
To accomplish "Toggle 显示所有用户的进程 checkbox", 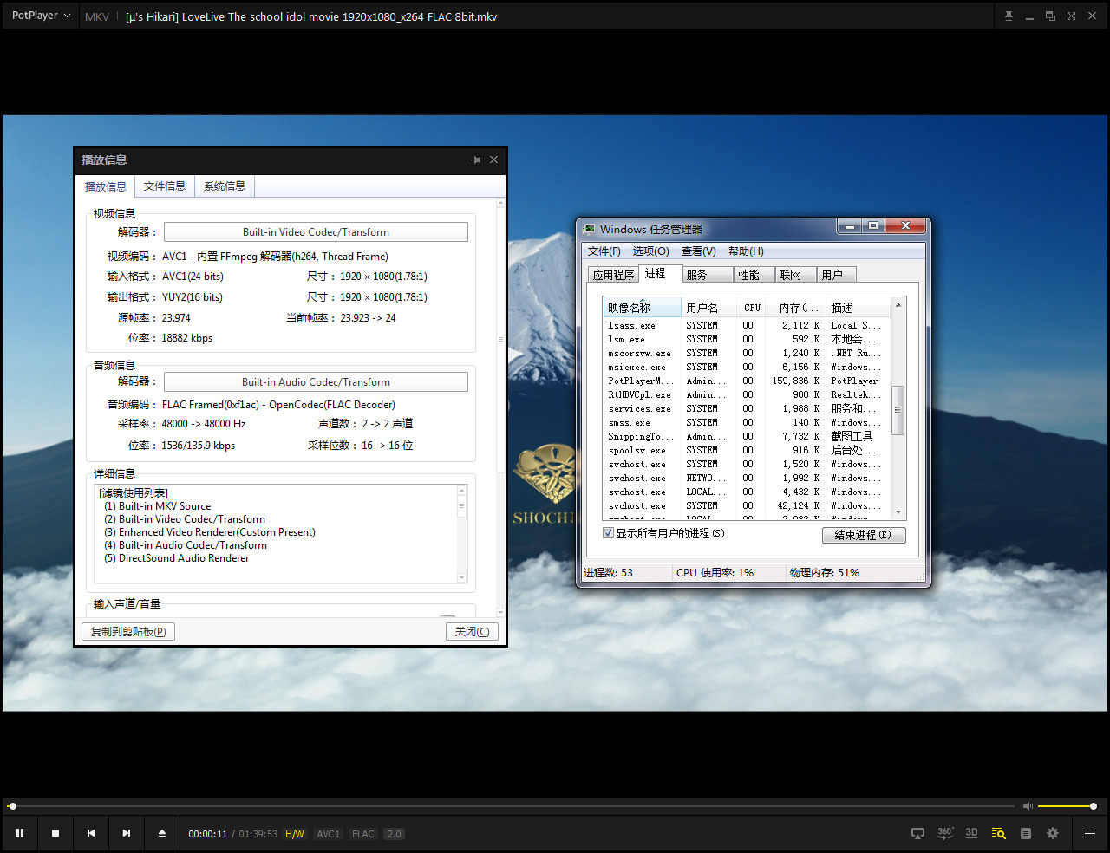I will pos(609,533).
